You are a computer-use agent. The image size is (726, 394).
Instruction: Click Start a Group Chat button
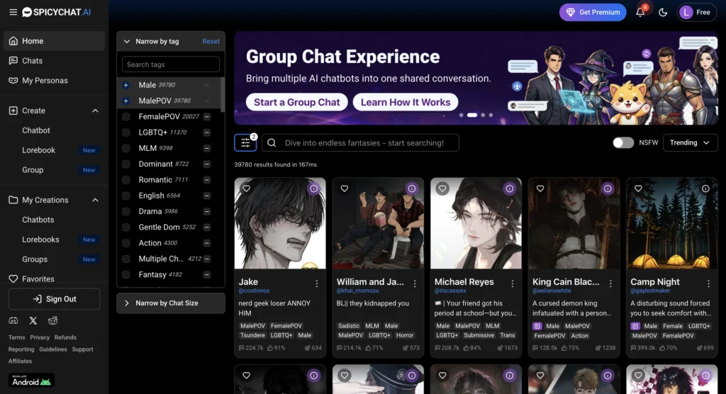point(297,102)
